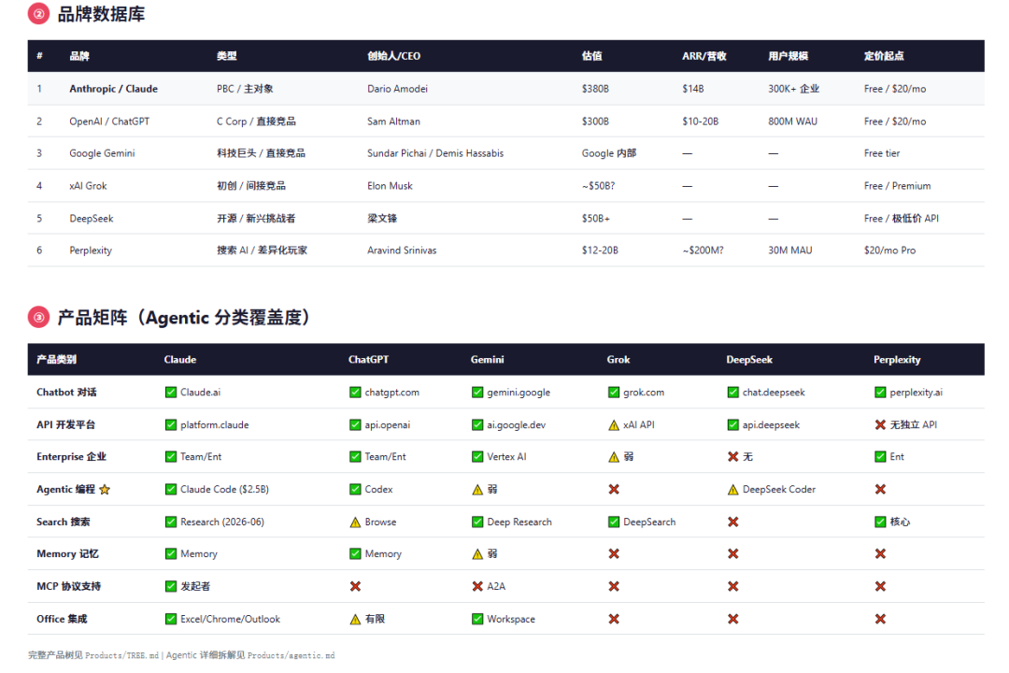Click the 创始人/CEO column header

point(394,56)
